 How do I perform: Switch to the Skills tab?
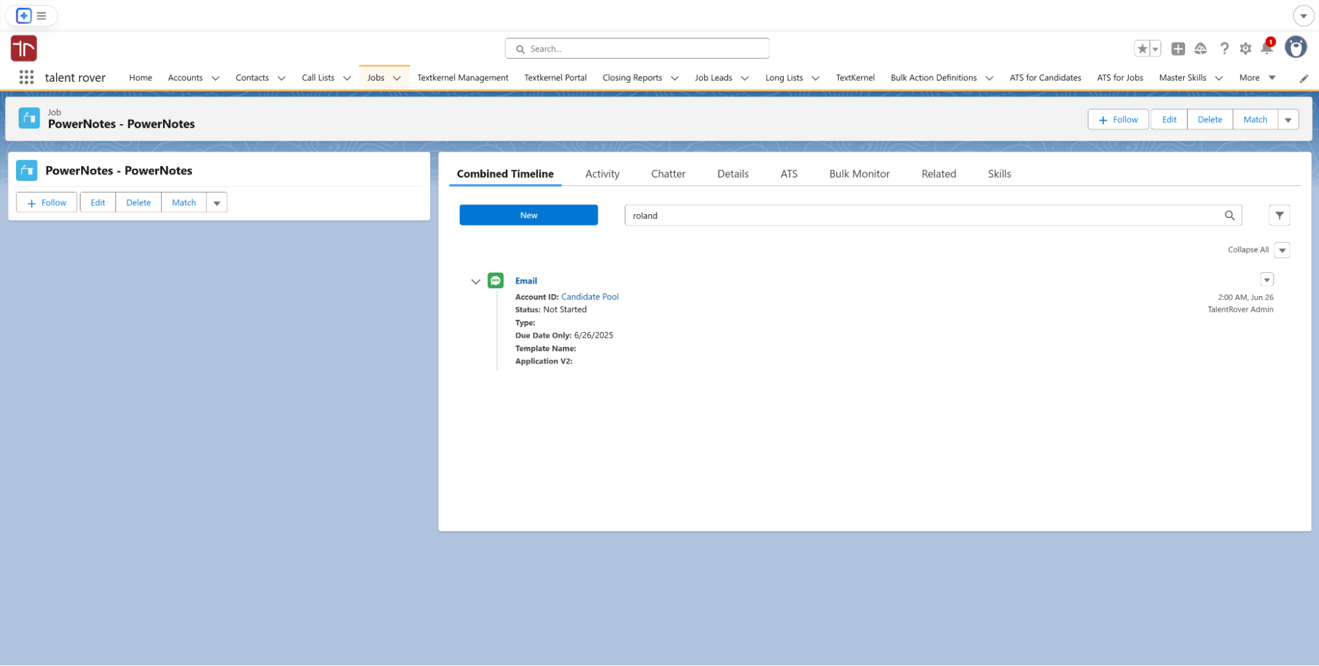tap(999, 174)
